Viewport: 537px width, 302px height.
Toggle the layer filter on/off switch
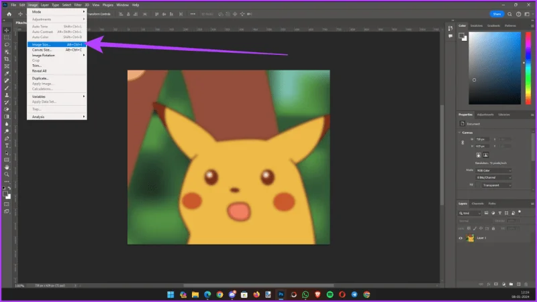coord(520,212)
